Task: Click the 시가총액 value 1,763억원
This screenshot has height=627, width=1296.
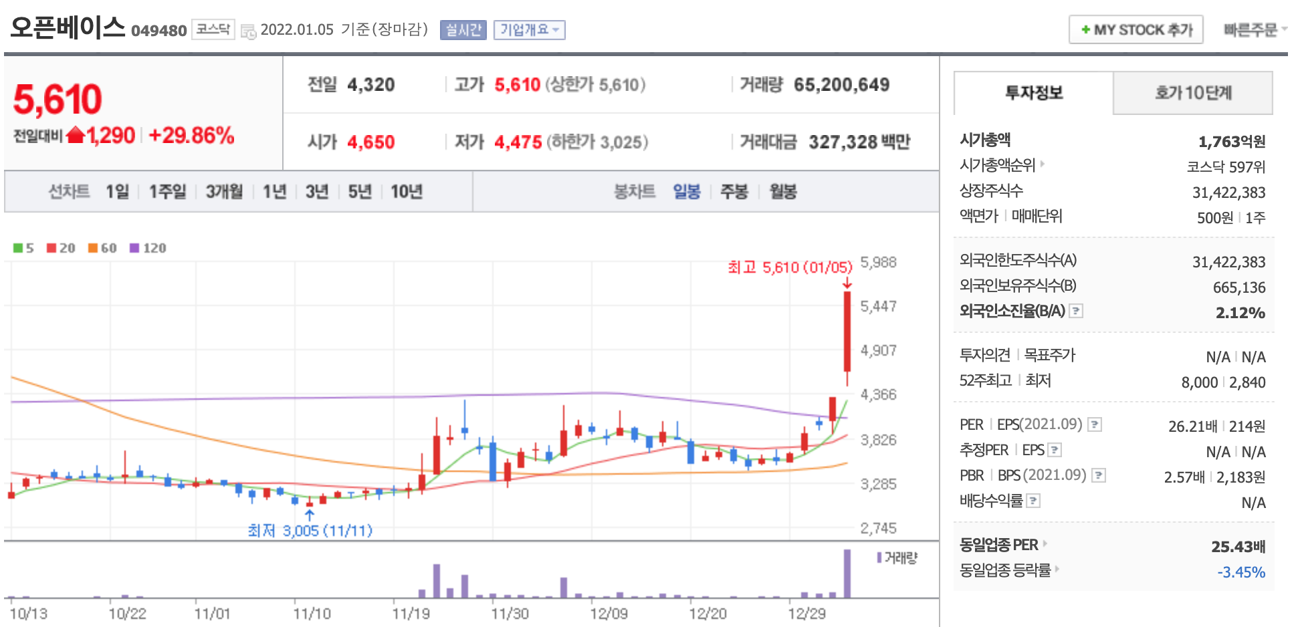Action: [x=1232, y=142]
